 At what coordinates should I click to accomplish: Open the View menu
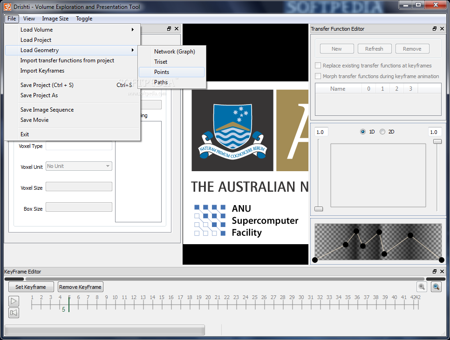(29, 19)
